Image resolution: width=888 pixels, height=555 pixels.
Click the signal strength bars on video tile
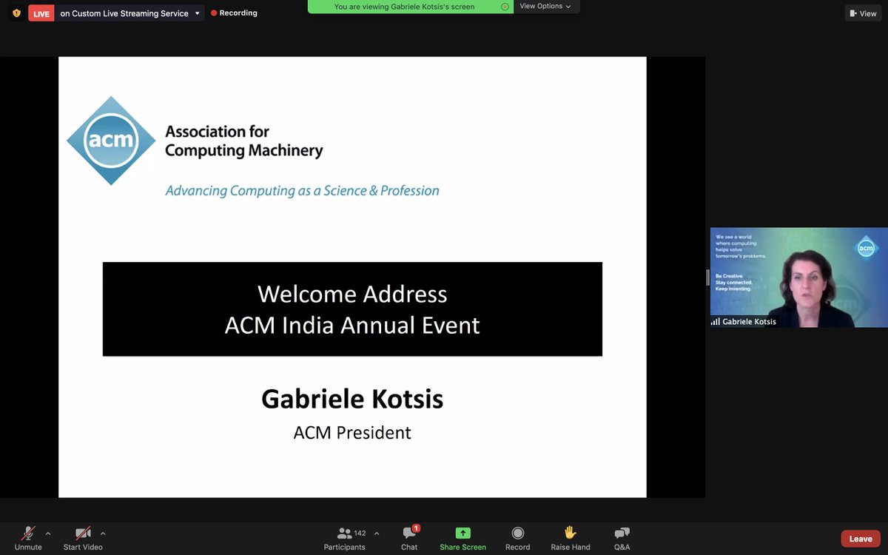[x=715, y=322]
